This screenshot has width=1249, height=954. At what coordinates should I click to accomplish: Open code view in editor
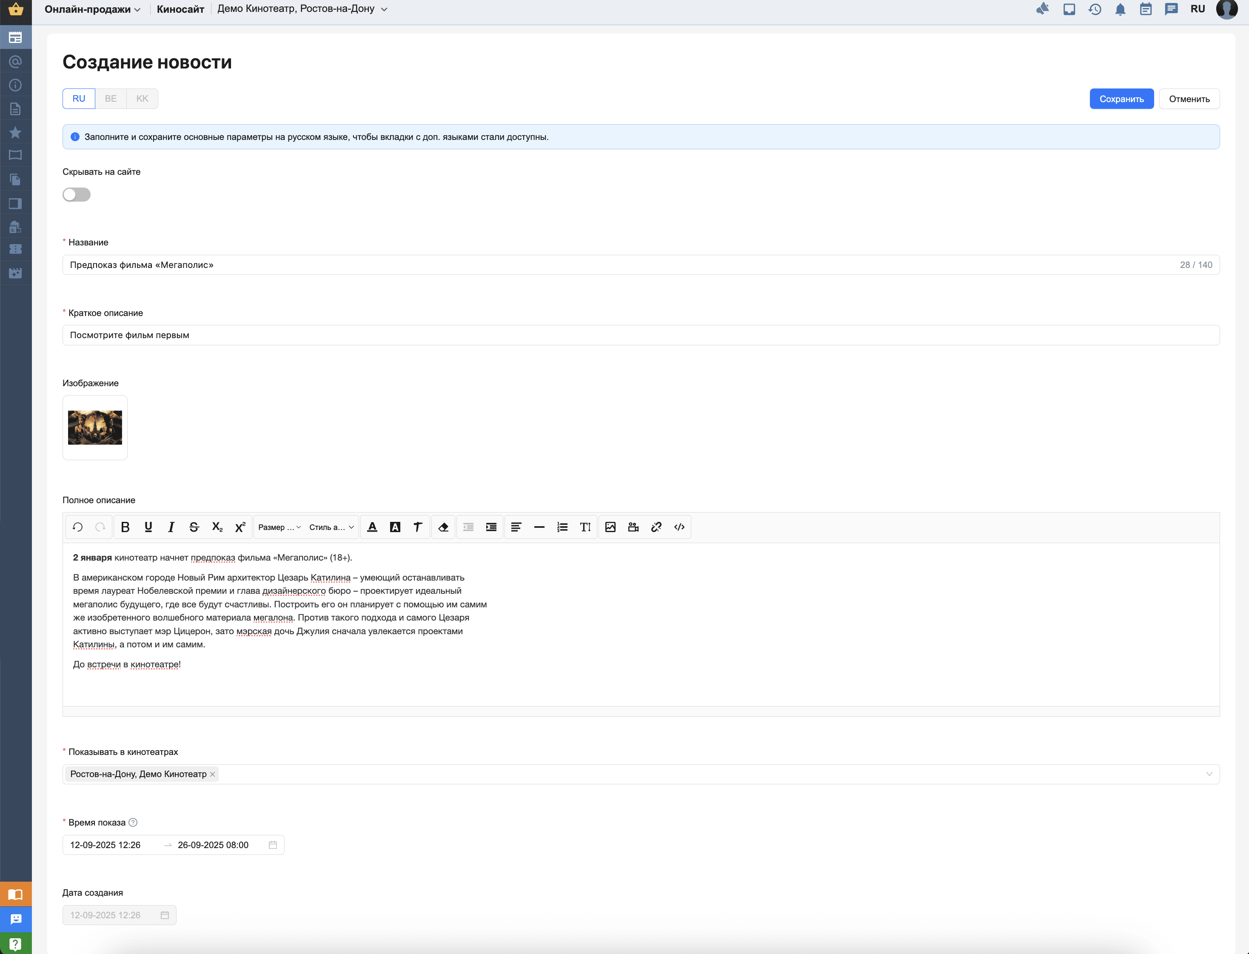pos(679,527)
